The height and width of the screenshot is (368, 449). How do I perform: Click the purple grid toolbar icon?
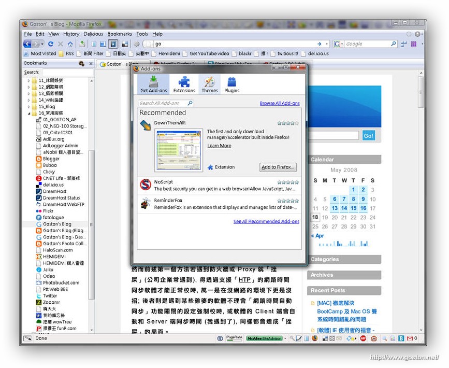tap(413, 44)
